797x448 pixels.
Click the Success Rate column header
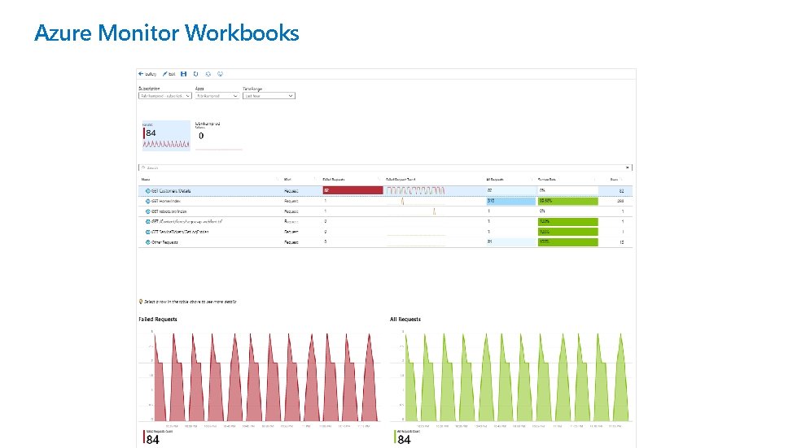tap(547, 180)
